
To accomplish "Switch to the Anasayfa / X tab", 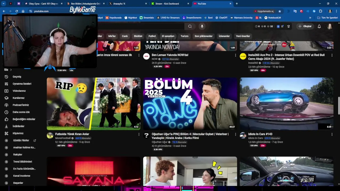I will (x=127, y=4).
